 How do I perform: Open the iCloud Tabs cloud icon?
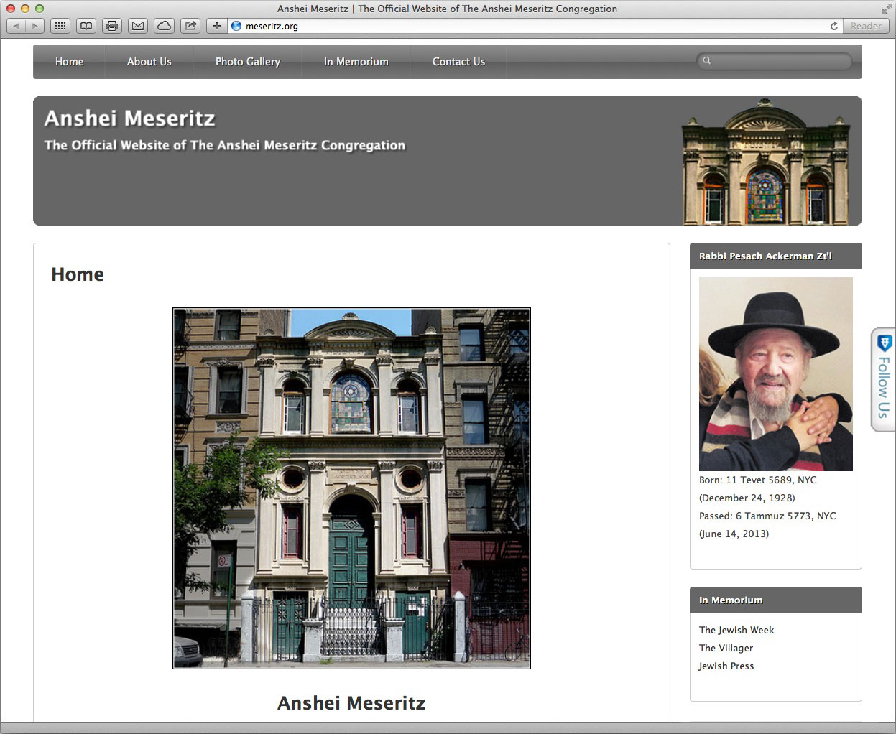(x=164, y=26)
